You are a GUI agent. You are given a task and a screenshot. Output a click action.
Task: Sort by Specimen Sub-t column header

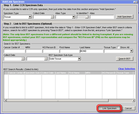tap(33, 73)
